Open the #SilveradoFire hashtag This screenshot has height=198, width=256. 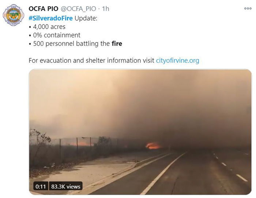[x=50, y=18]
